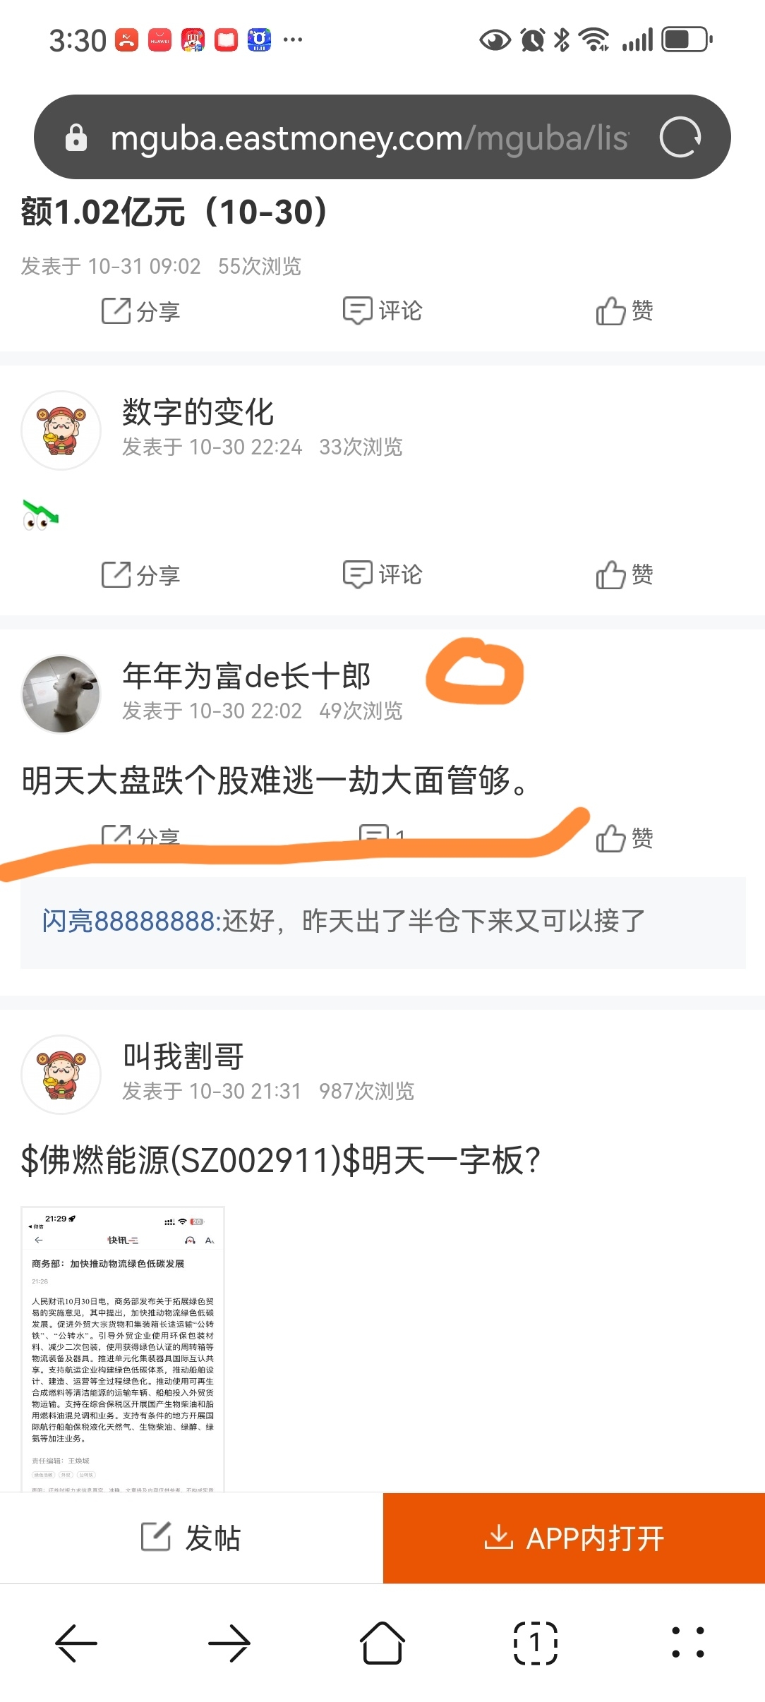Screen dimensions: 765x1702
Task: Tap the lock icon in the URL bar
Action: [76, 138]
